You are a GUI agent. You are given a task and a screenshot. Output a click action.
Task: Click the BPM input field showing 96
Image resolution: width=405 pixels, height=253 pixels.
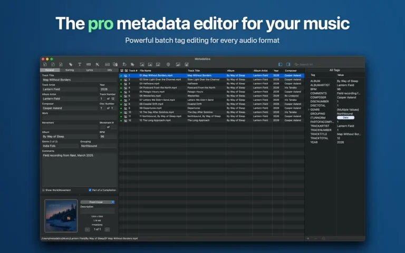pyautogui.click(x=108, y=137)
